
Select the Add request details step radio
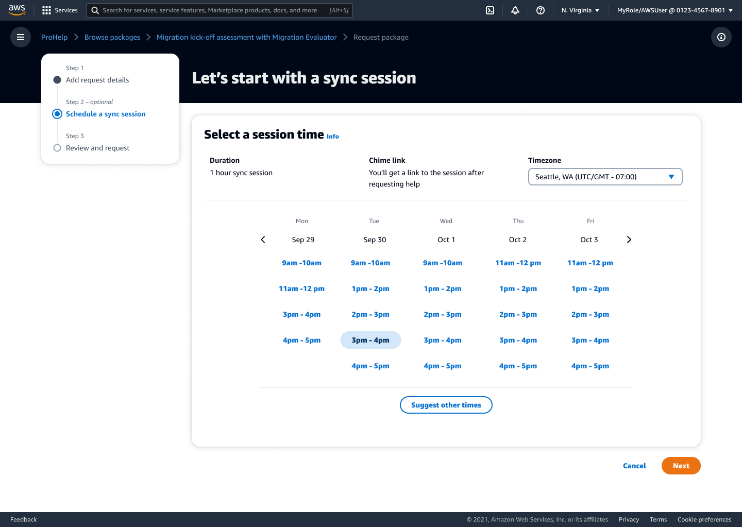pyautogui.click(x=57, y=79)
